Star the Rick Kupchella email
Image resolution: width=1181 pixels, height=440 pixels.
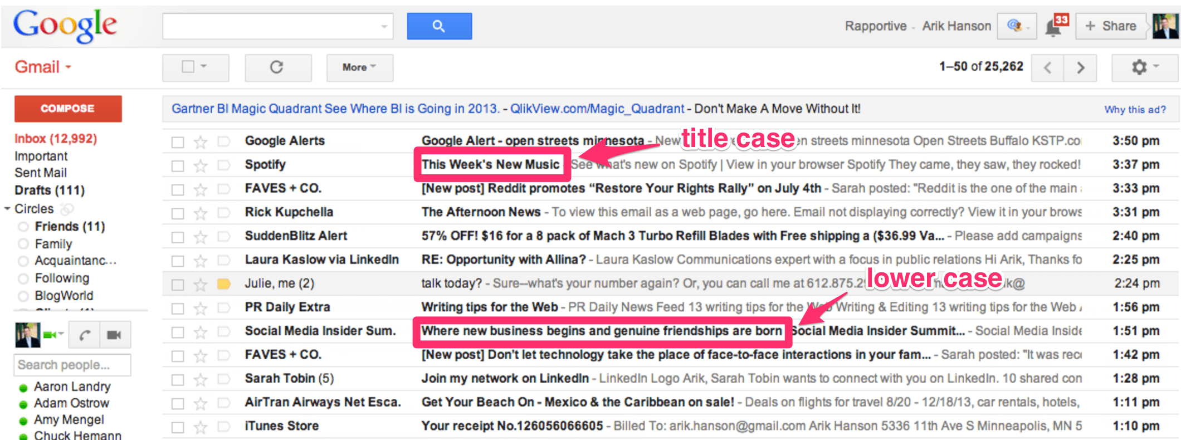[x=201, y=213]
